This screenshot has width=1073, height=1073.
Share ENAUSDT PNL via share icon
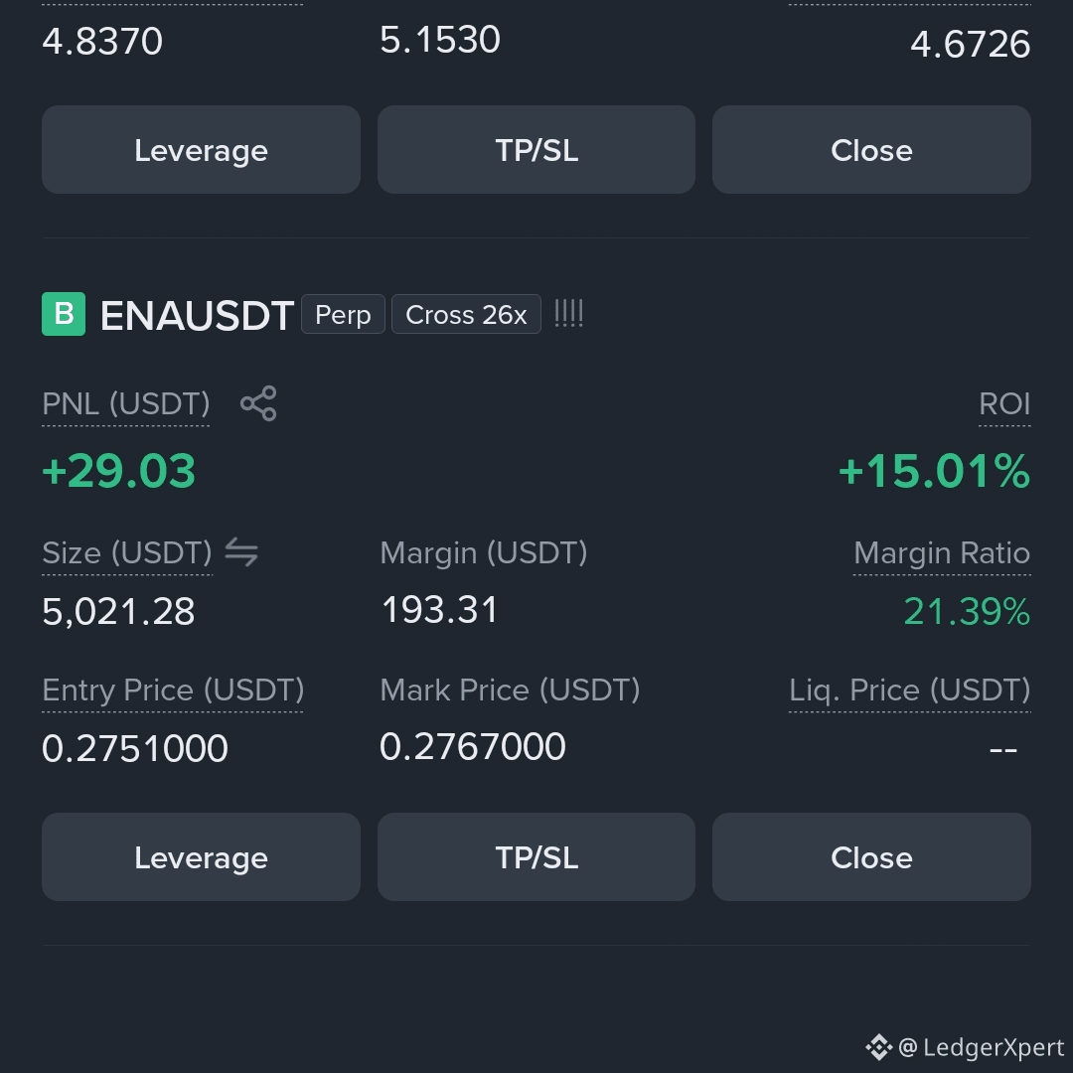(x=258, y=403)
